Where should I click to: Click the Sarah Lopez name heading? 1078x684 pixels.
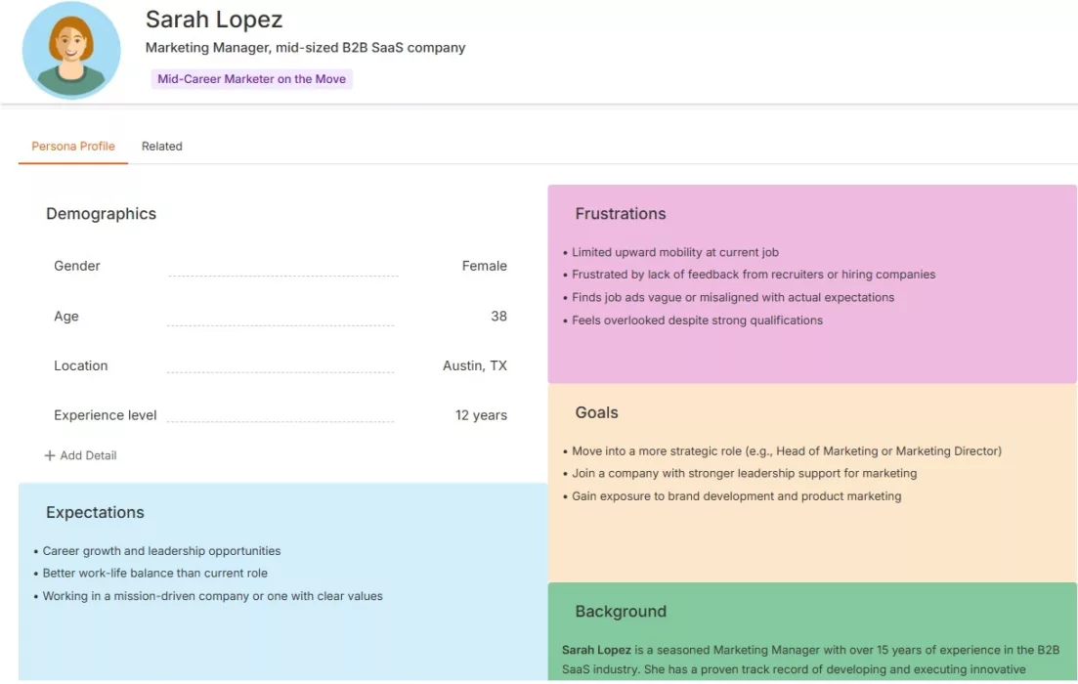point(213,20)
